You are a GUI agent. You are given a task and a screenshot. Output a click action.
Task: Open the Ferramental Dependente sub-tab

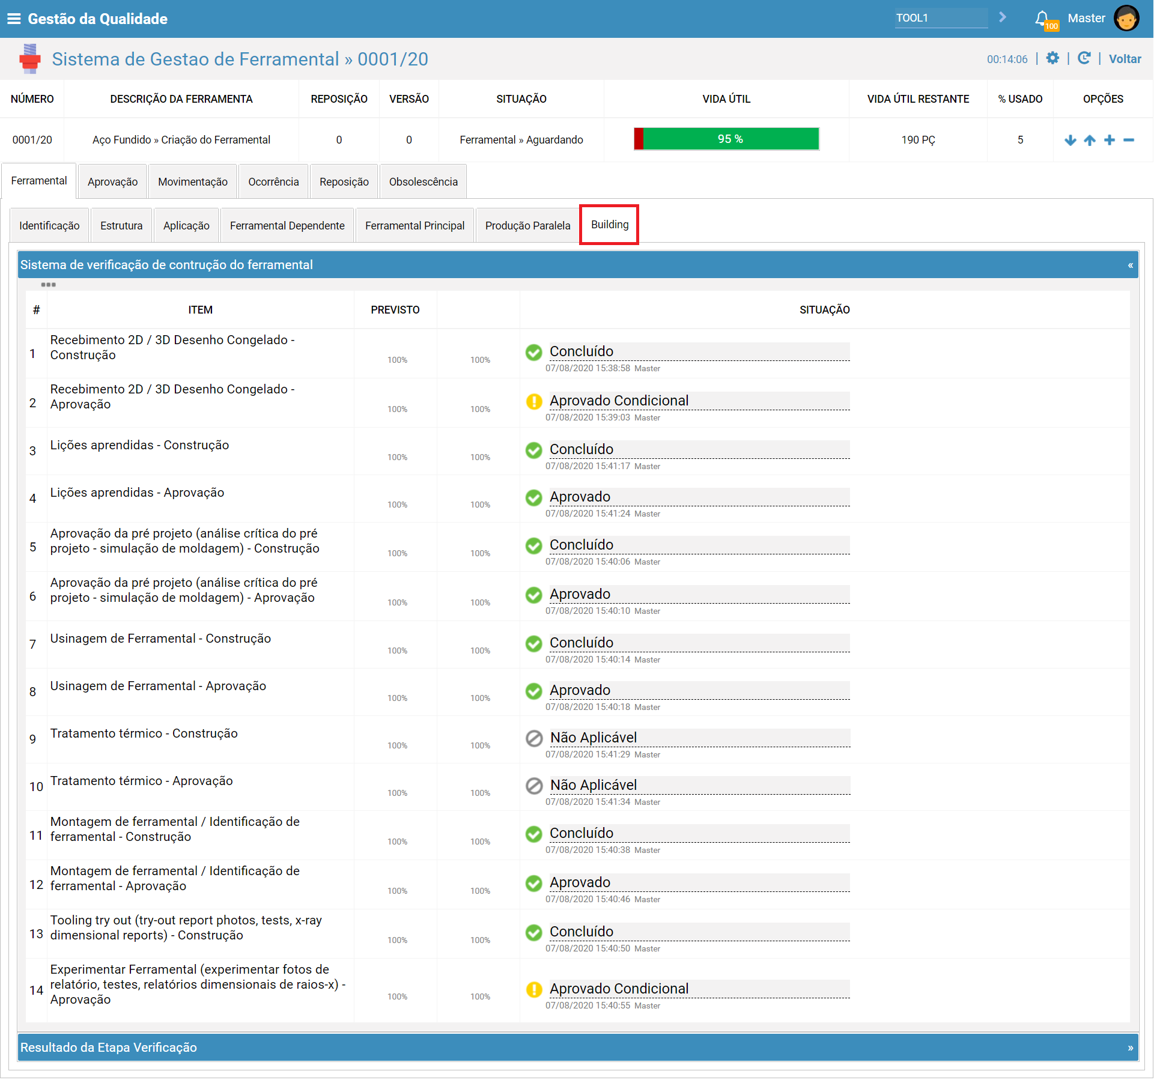(287, 225)
